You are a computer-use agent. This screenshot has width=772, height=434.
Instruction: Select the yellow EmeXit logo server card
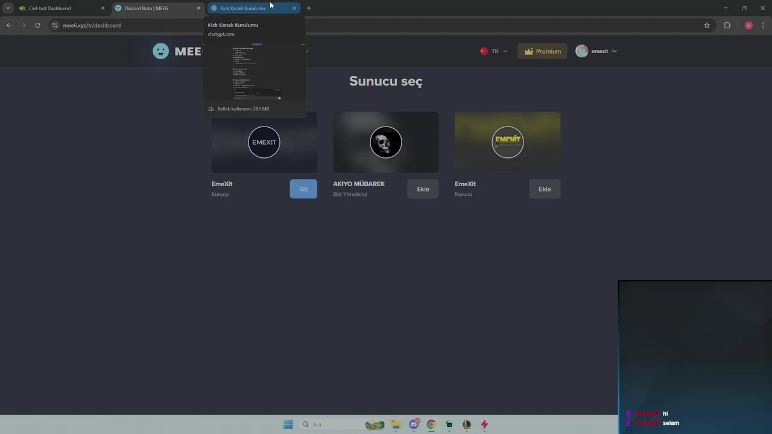click(x=508, y=142)
